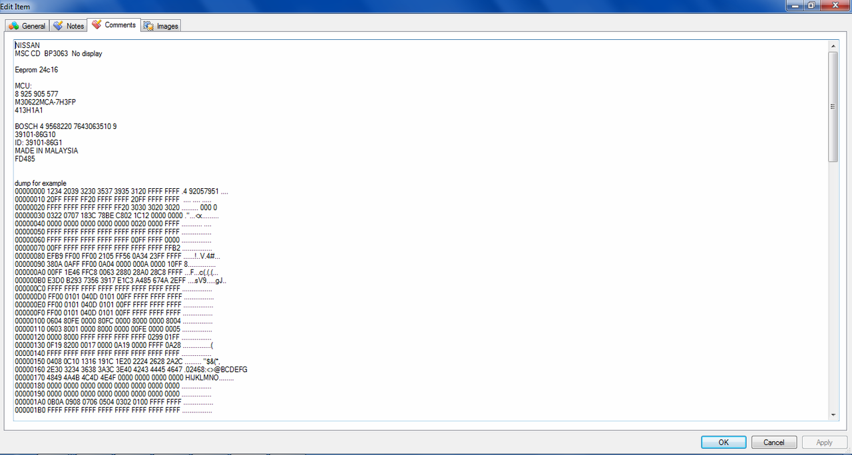Screen dimensions: 852x455
Task: Click the Notes tab pencil icon
Action: tap(59, 26)
